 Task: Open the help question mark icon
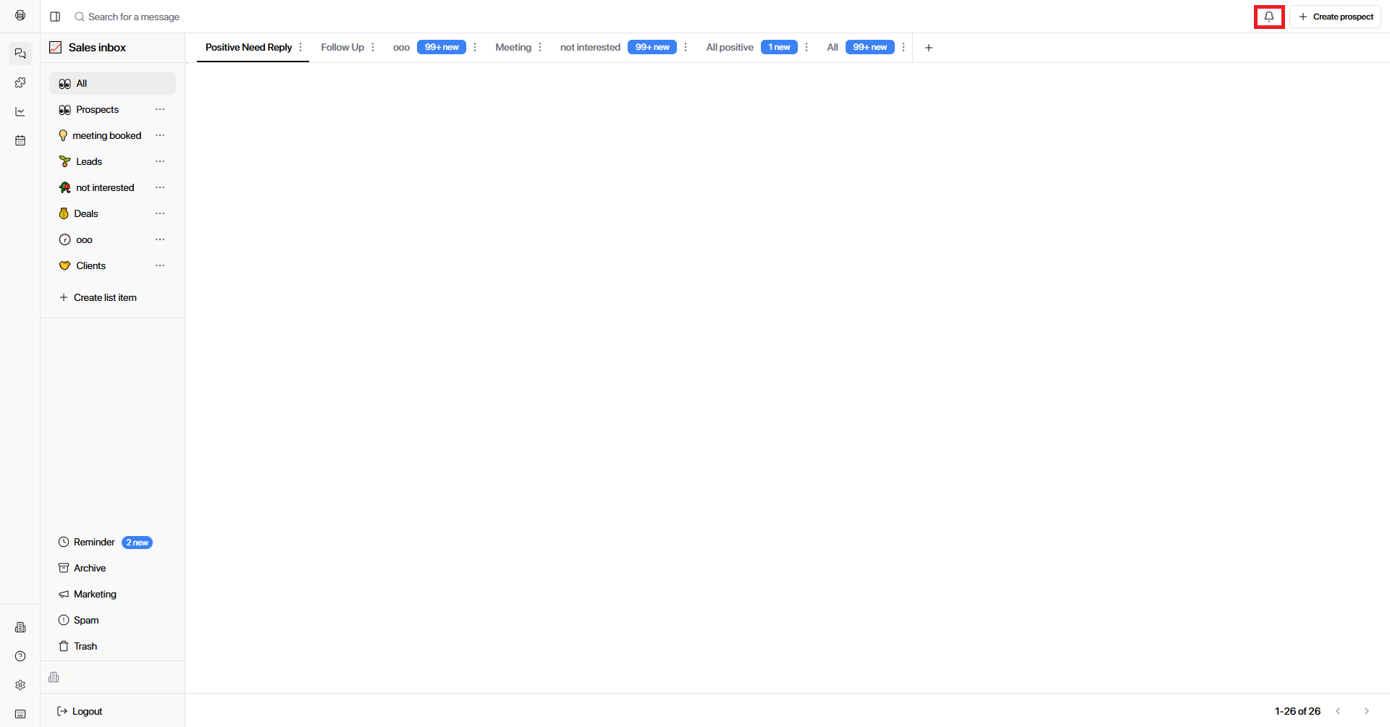20,656
